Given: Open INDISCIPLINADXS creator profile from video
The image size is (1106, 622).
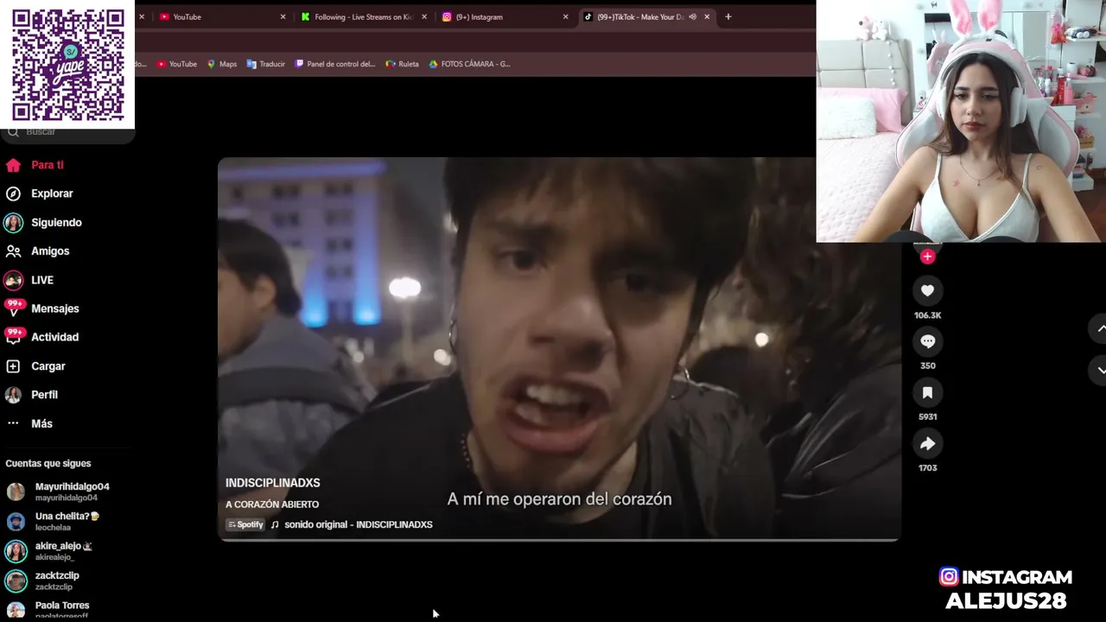Looking at the screenshot, I should click(272, 483).
